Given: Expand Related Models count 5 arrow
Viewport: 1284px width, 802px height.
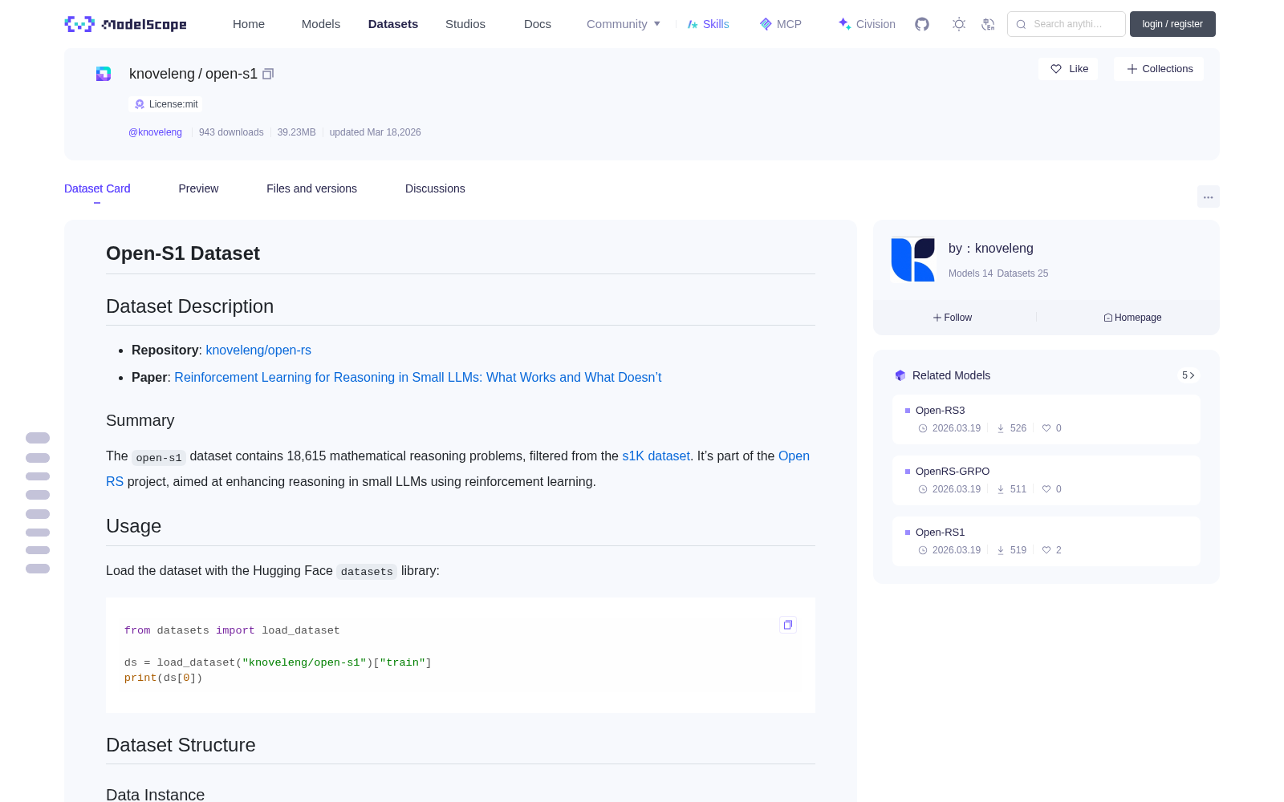Looking at the screenshot, I should click(1189, 375).
